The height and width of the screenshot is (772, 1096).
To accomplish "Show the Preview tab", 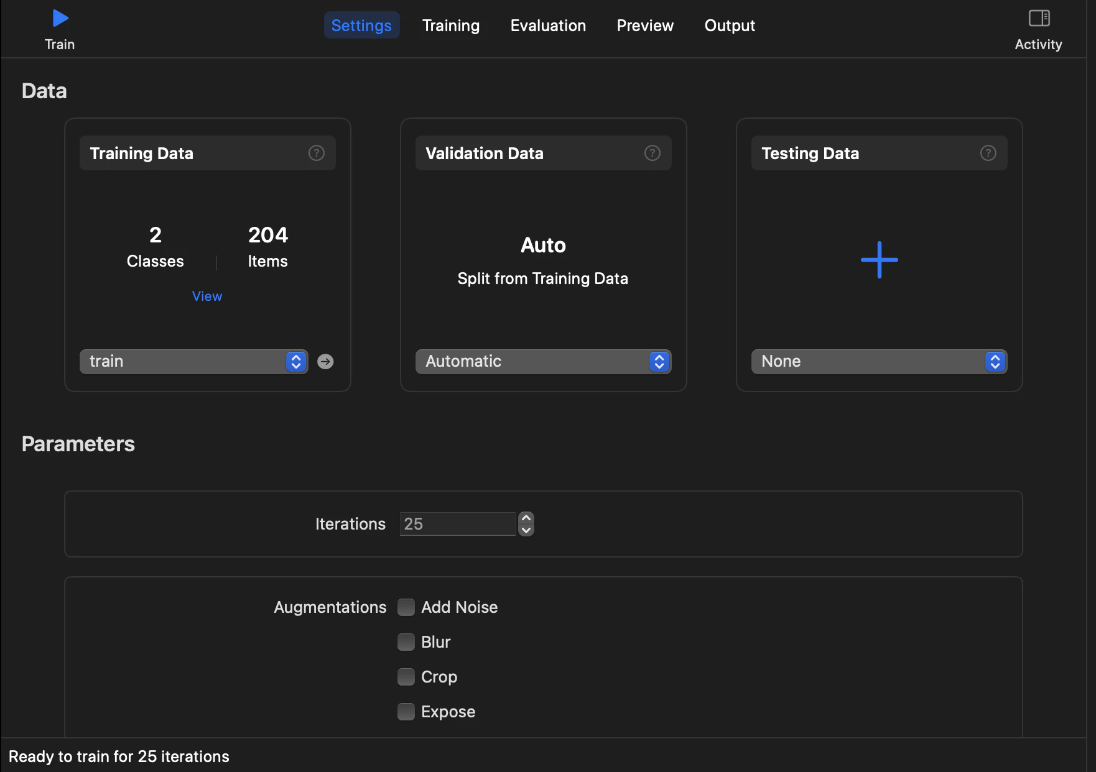I will [x=645, y=25].
